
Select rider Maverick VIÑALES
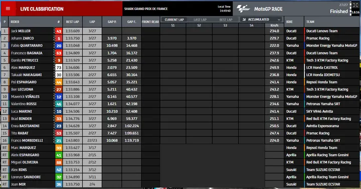click(26, 96)
